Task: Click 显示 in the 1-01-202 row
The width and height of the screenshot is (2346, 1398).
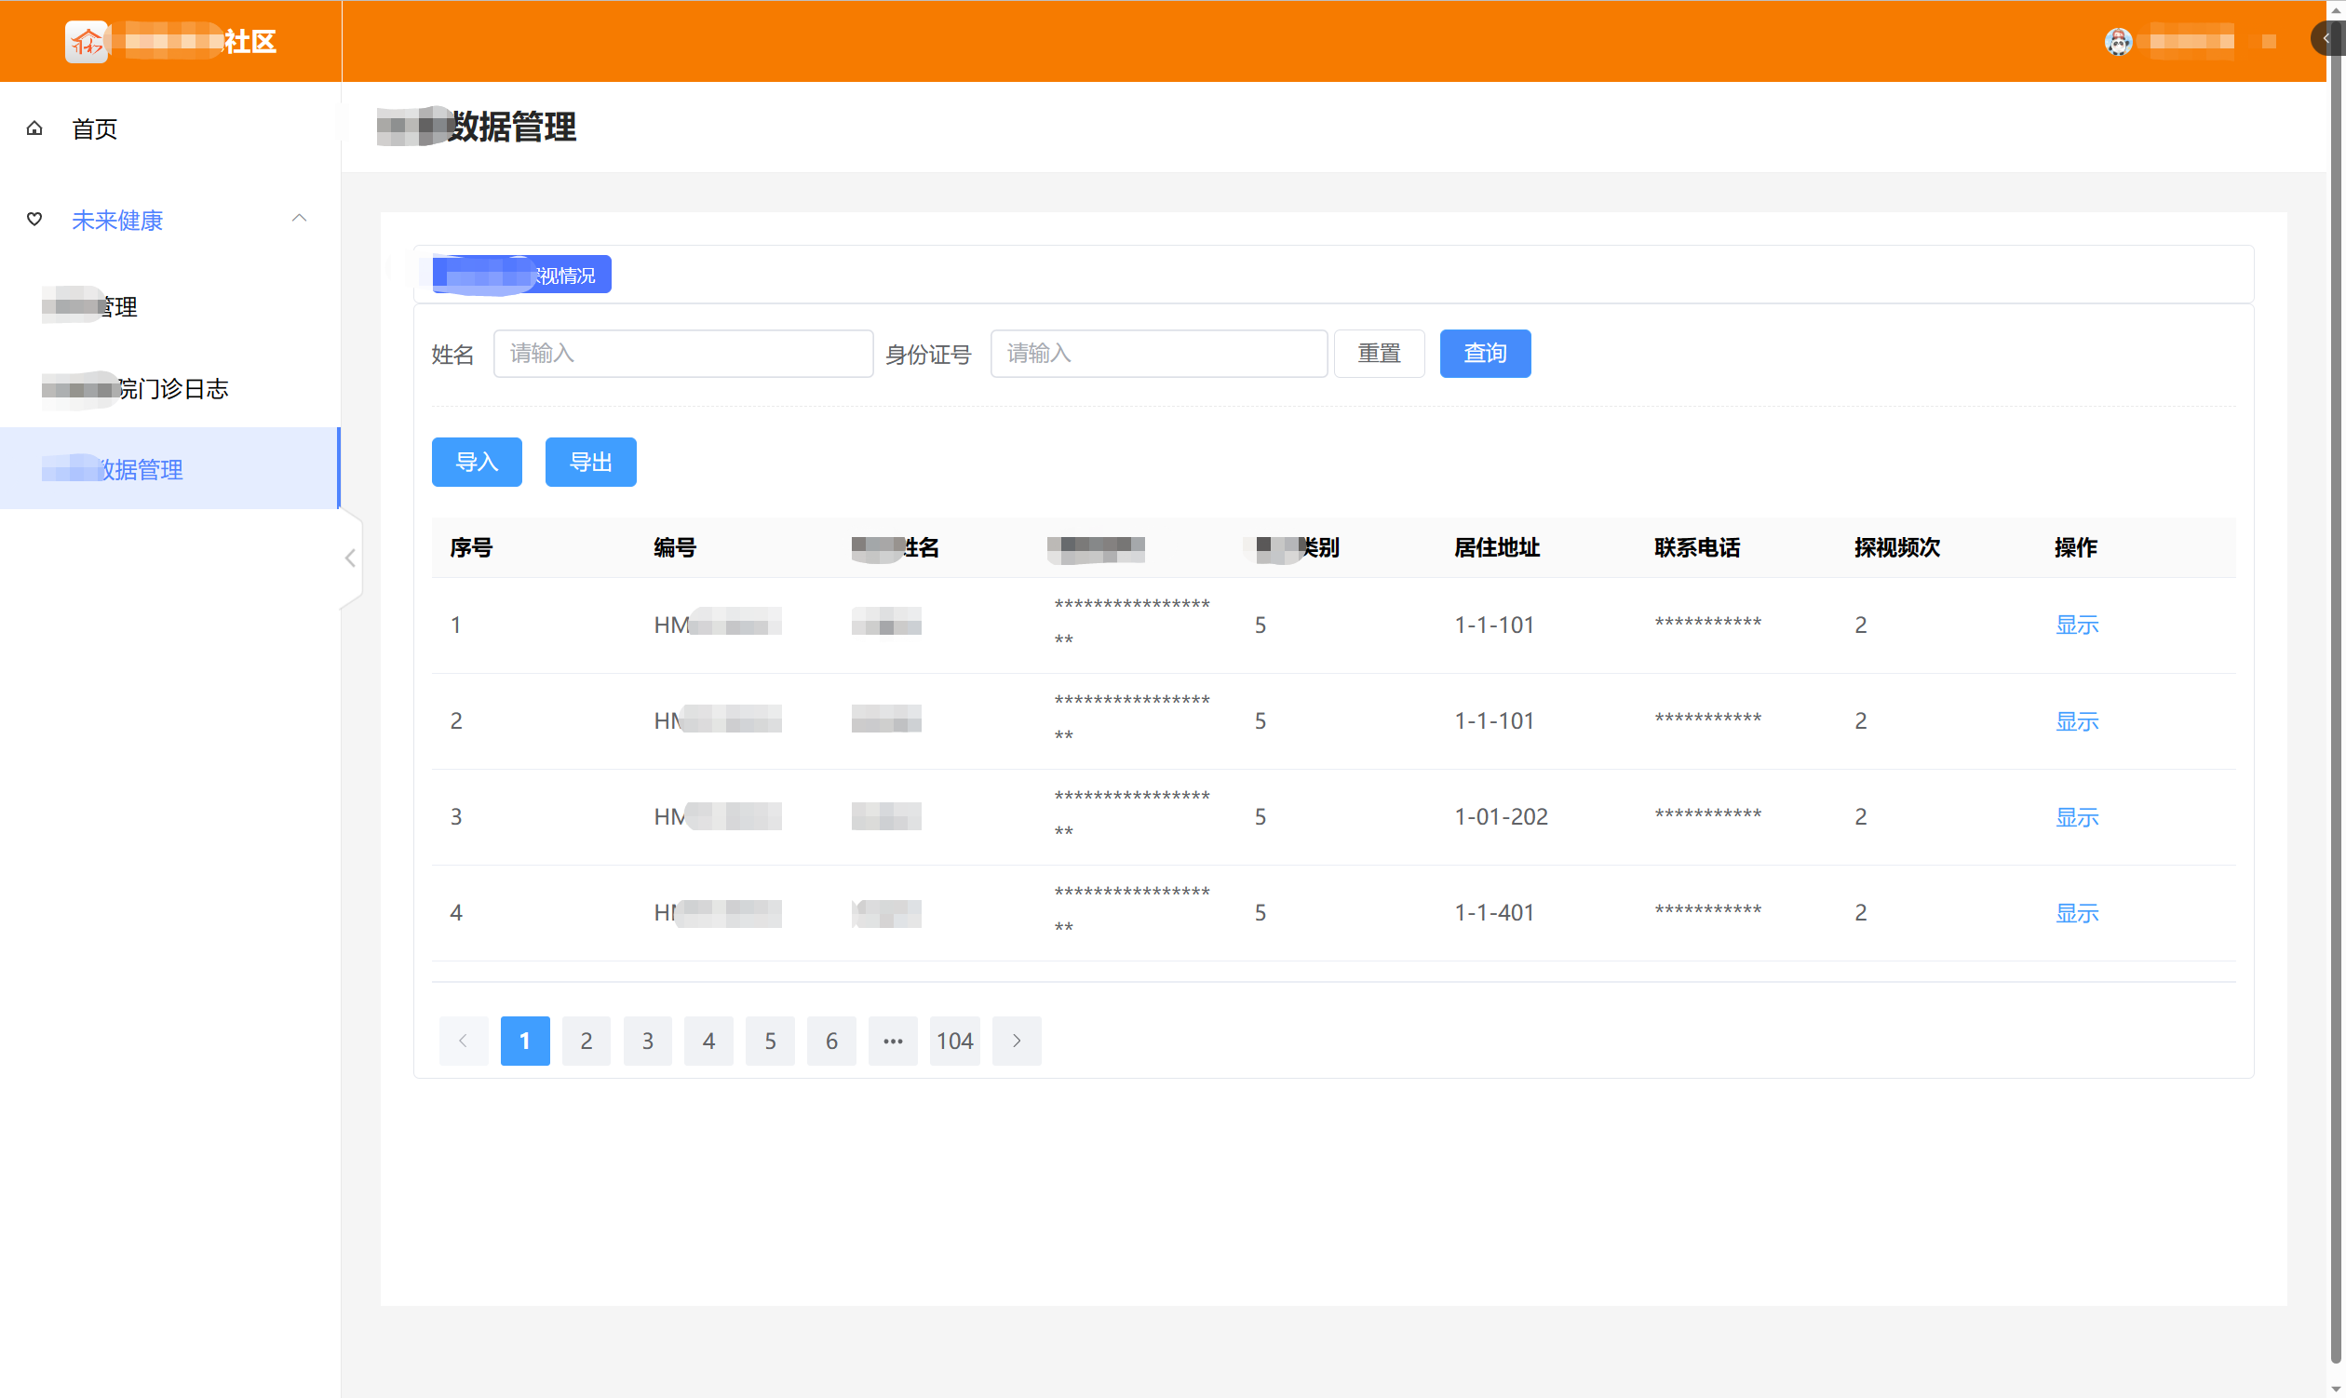Action: [x=2078, y=817]
